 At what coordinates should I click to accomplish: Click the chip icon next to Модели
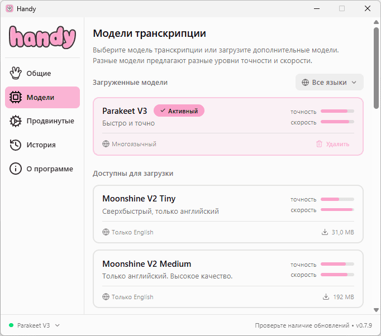pos(16,97)
